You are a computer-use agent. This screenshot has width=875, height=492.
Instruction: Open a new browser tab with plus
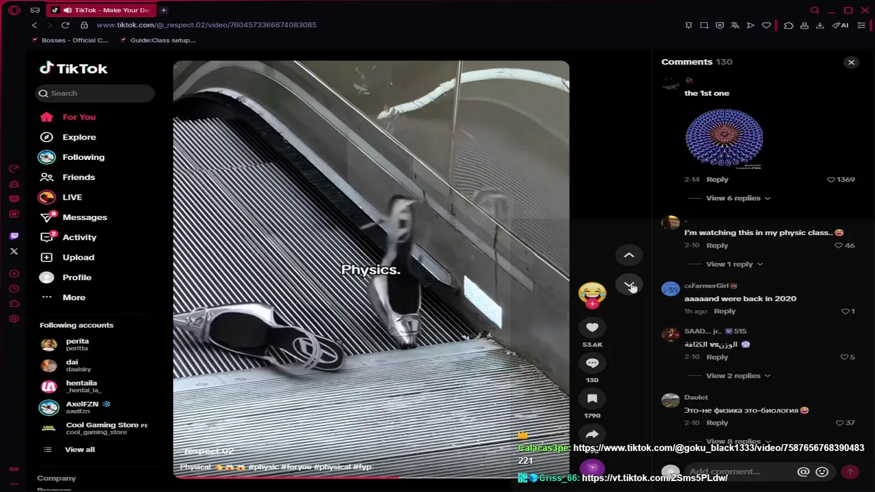coord(163,10)
